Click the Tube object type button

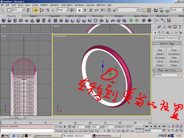click(x=174, y=58)
